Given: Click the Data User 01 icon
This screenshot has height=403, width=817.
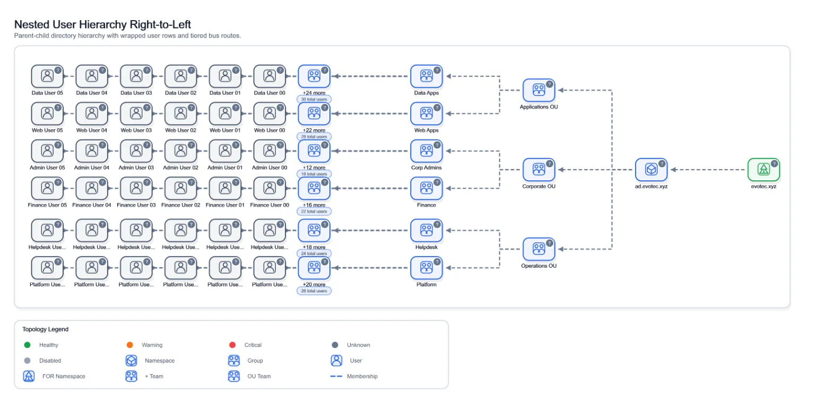Looking at the screenshot, I should 225,76.
